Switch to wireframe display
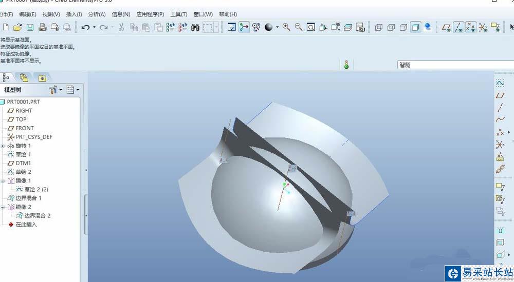Image resolution: width=514 pixels, height=282 pixels. pyautogui.click(x=379, y=28)
